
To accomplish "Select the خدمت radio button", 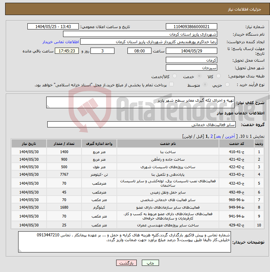I will pyautogui.click(x=199, y=76).
